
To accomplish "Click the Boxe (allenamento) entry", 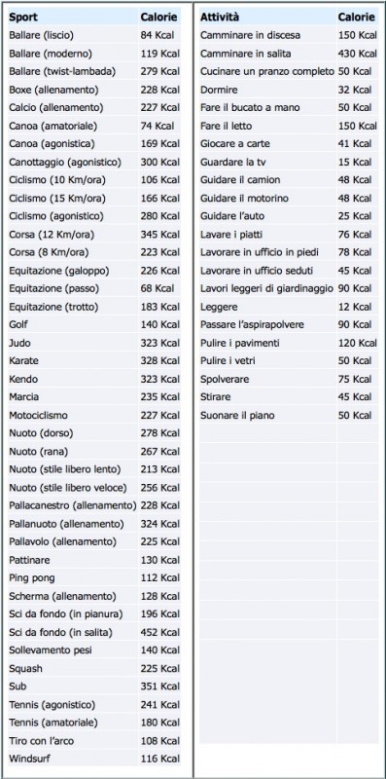I will (53, 90).
